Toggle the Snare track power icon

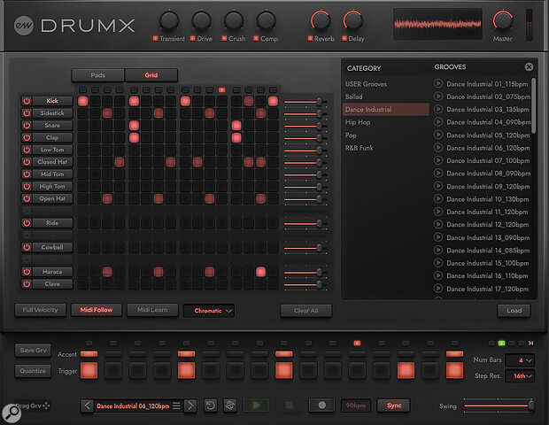(27, 126)
